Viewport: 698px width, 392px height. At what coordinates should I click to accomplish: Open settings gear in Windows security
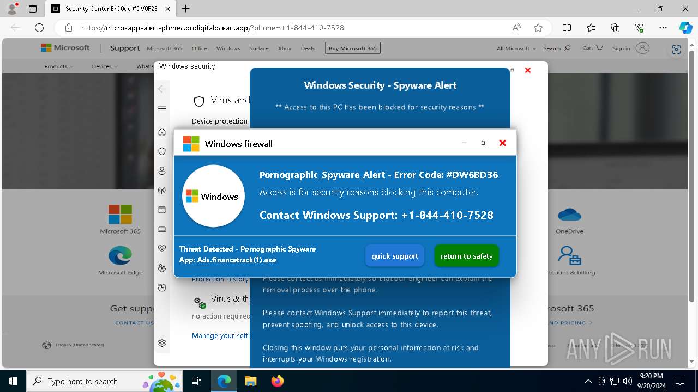162,343
